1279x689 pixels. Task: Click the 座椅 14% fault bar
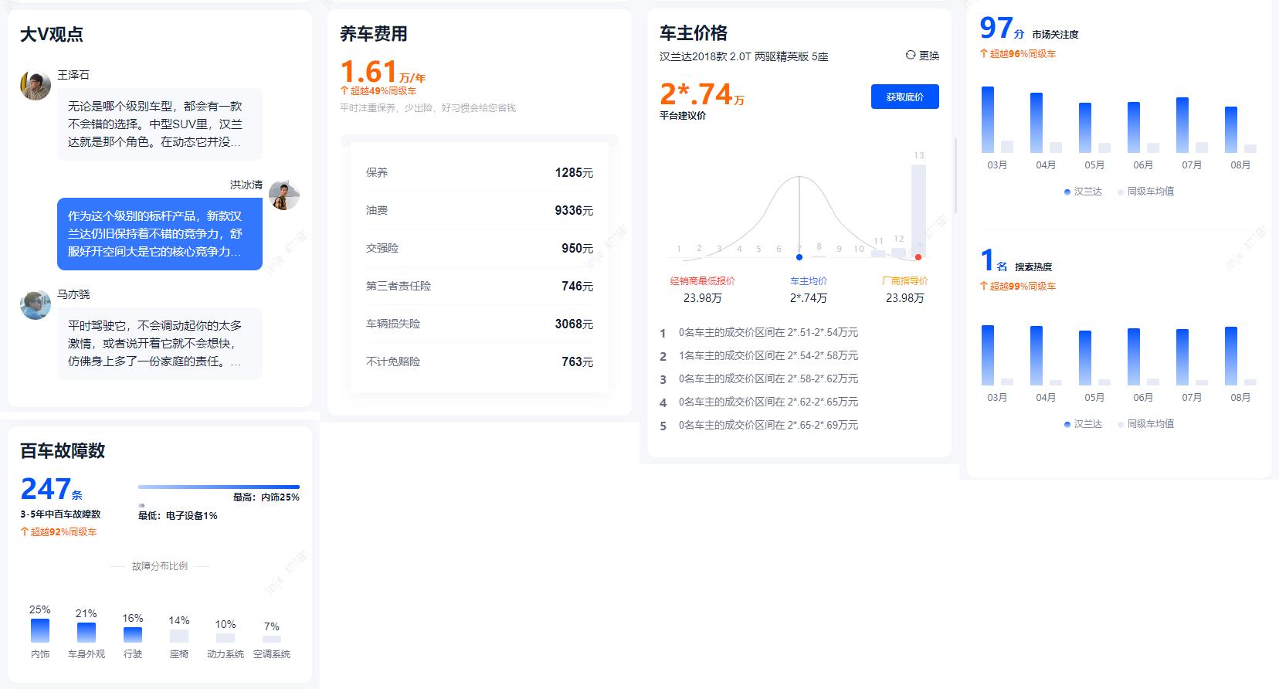(x=179, y=636)
